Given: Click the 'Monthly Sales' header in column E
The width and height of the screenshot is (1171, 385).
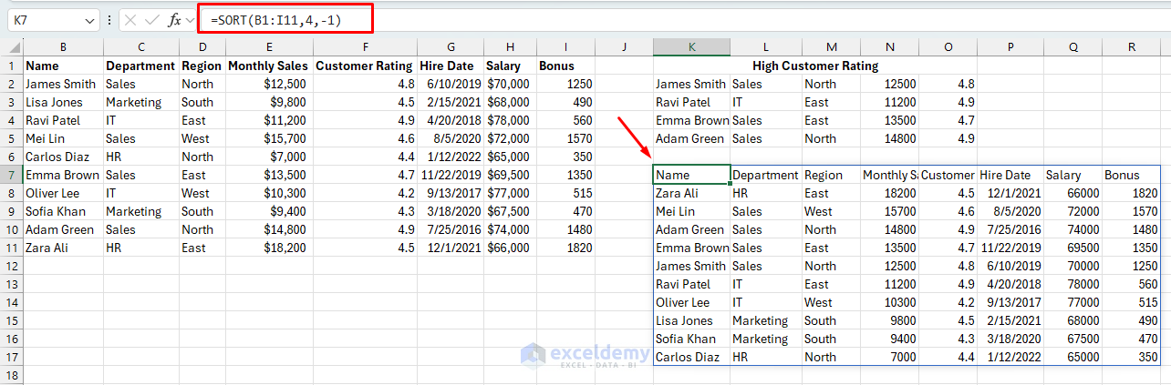Looking at the screenshot, I should pos(269,66).
